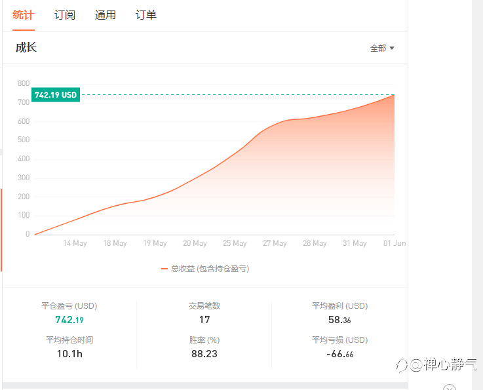Click the 742.19 USD chart value badge
Image resolution: width=483 pixels, height=390 pixels.
tap(56, 94)
